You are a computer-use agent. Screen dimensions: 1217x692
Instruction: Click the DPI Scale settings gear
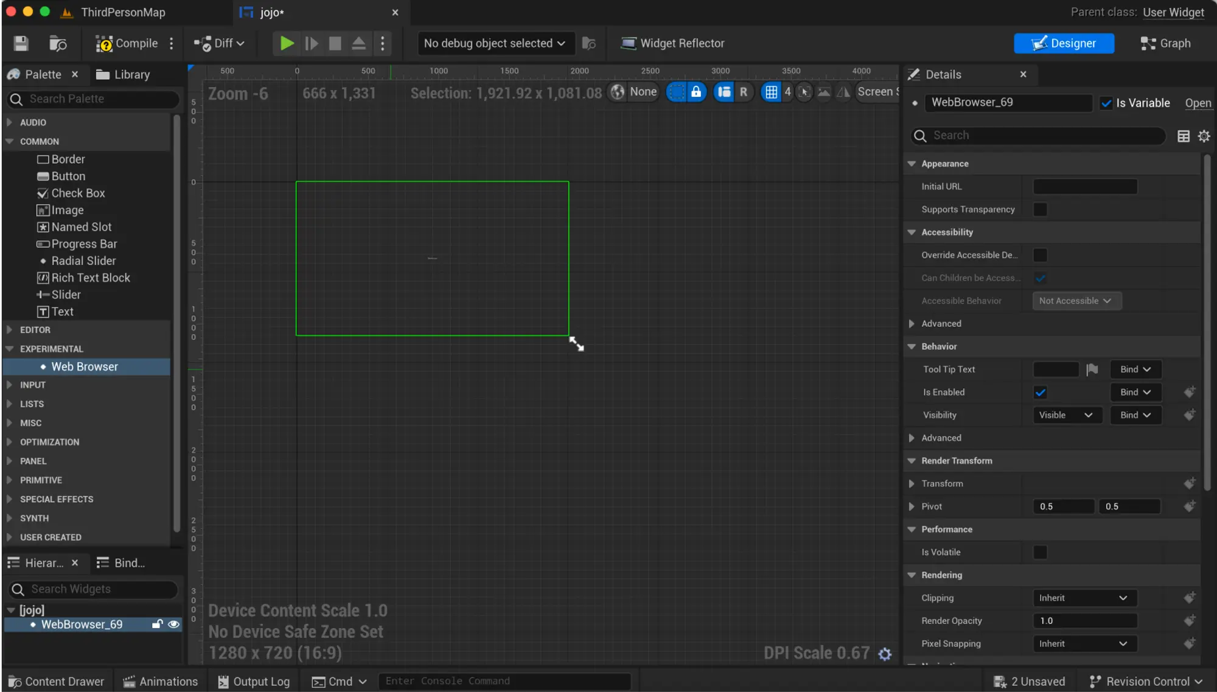point(885,654)
